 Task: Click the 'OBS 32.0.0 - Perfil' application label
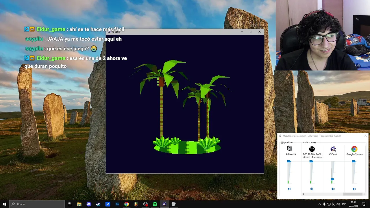[x=312, y=156]
